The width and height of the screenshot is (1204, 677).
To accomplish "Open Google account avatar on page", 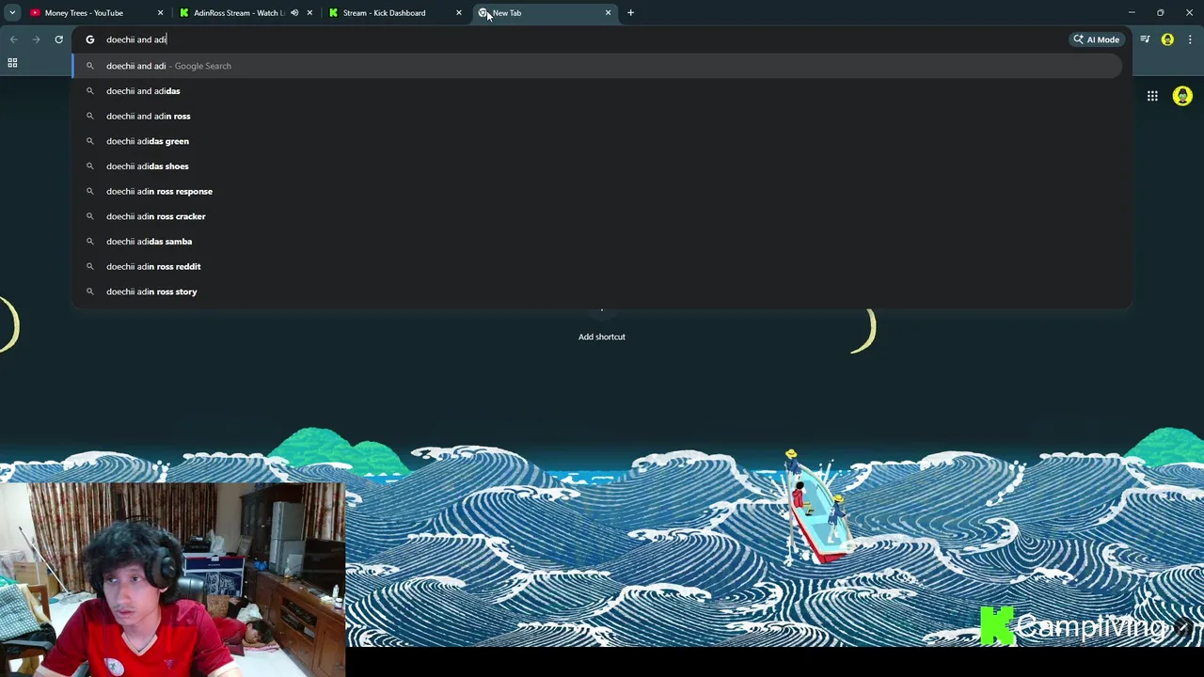I will point(1182,96).
